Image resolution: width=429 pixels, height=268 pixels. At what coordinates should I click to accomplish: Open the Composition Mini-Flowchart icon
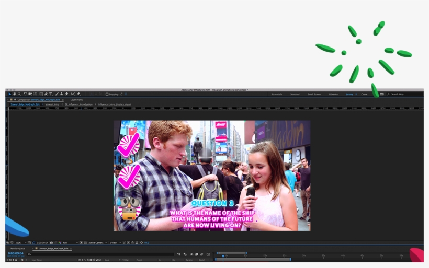pos(178,254)
